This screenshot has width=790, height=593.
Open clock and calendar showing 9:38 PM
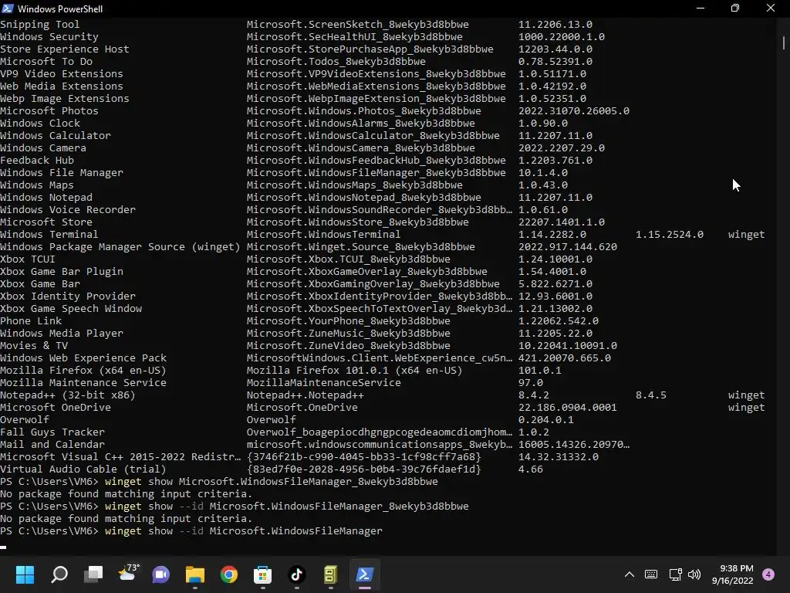[x=733, y=574]
